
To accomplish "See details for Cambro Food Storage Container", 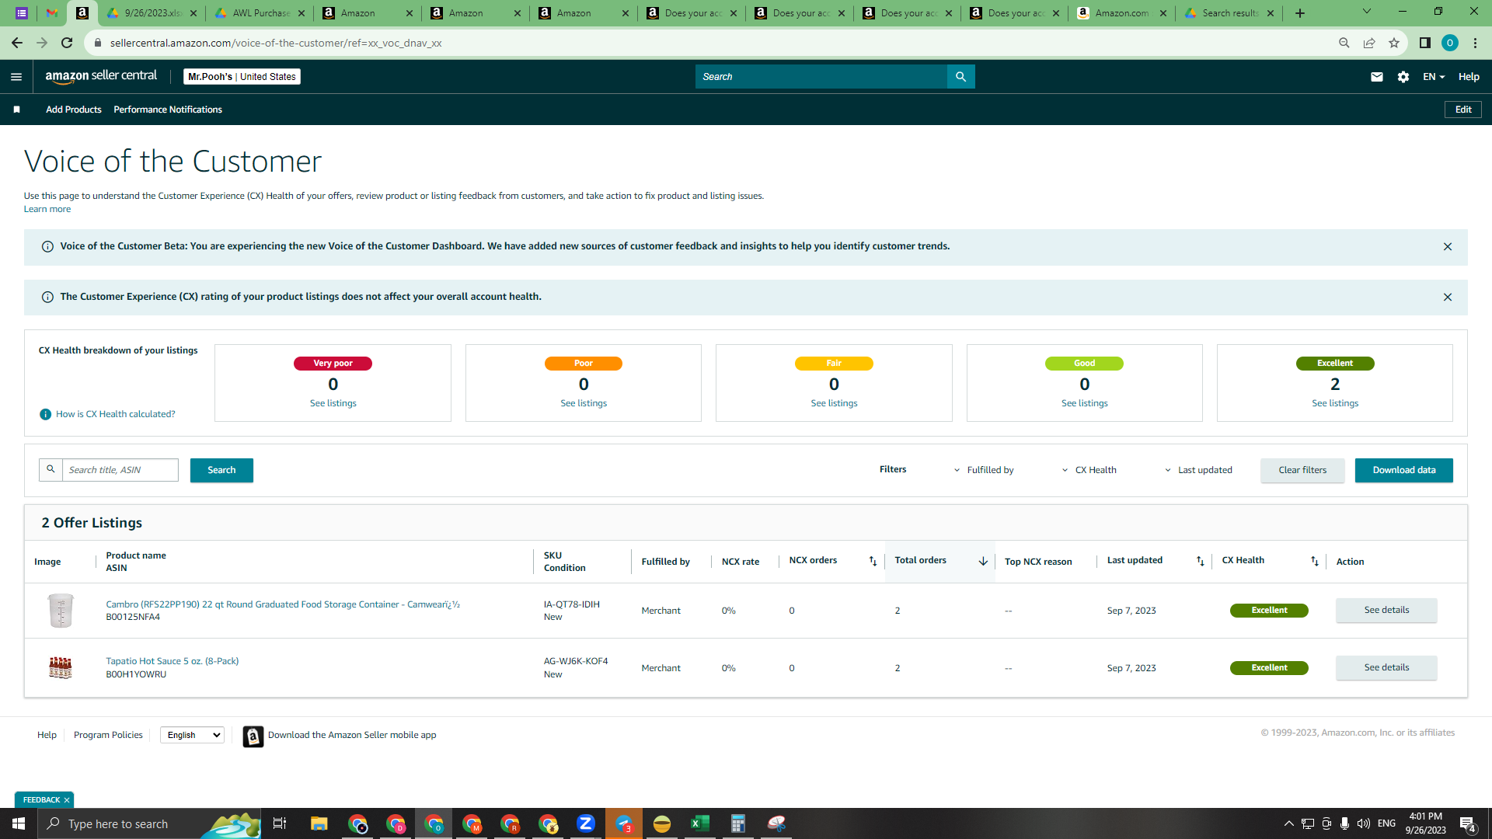I will [1386, 611].
